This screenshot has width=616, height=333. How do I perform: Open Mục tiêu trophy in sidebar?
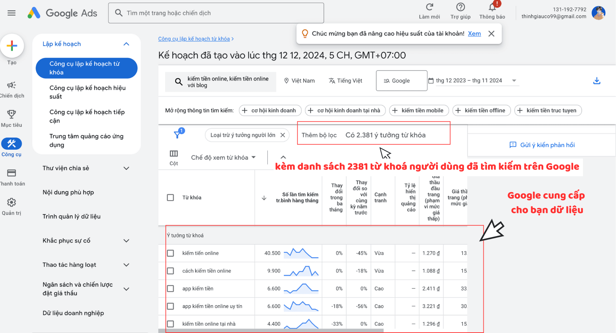[x=11, y=114]
